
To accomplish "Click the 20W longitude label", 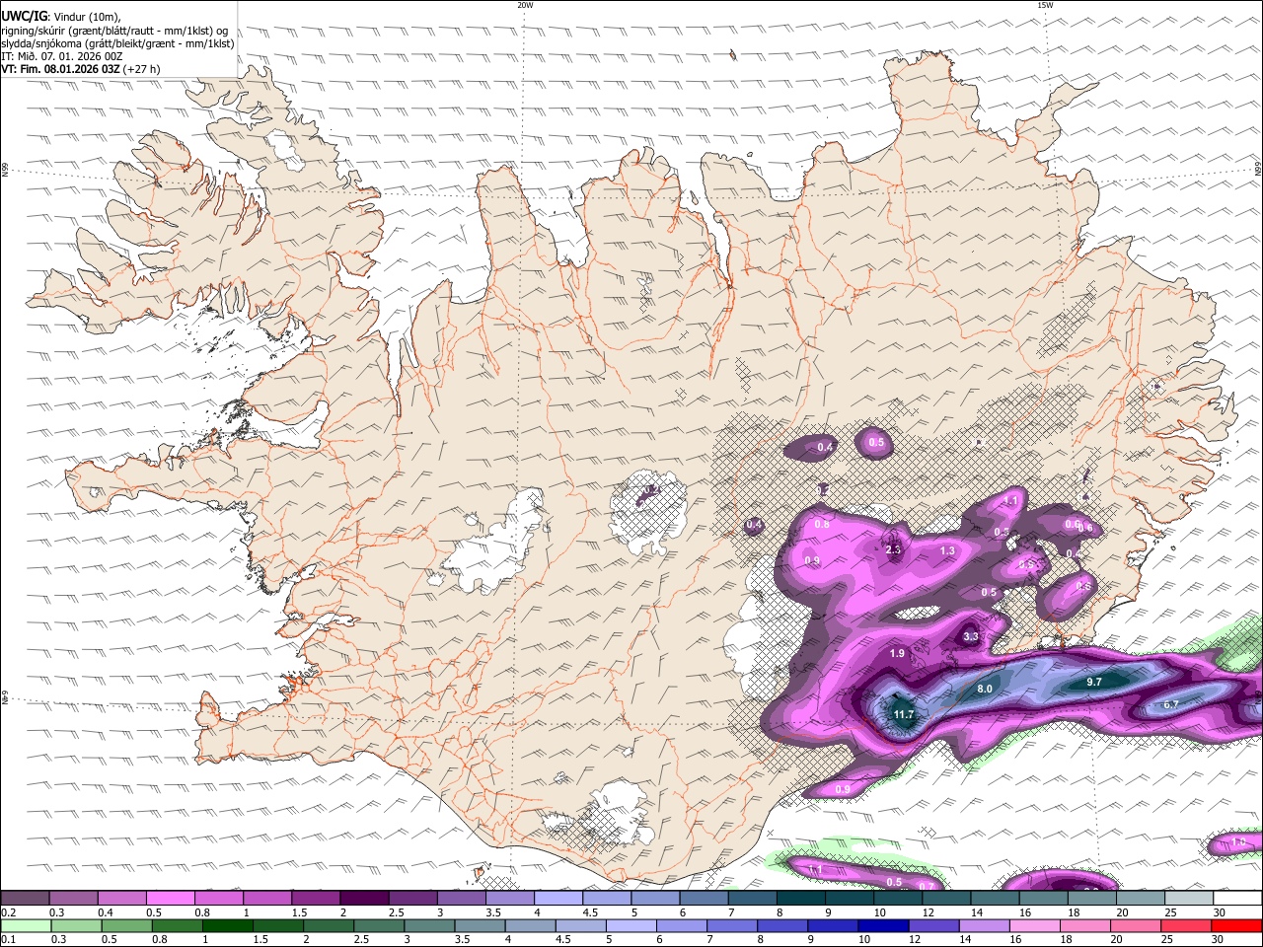I will [x=525, y=5].
